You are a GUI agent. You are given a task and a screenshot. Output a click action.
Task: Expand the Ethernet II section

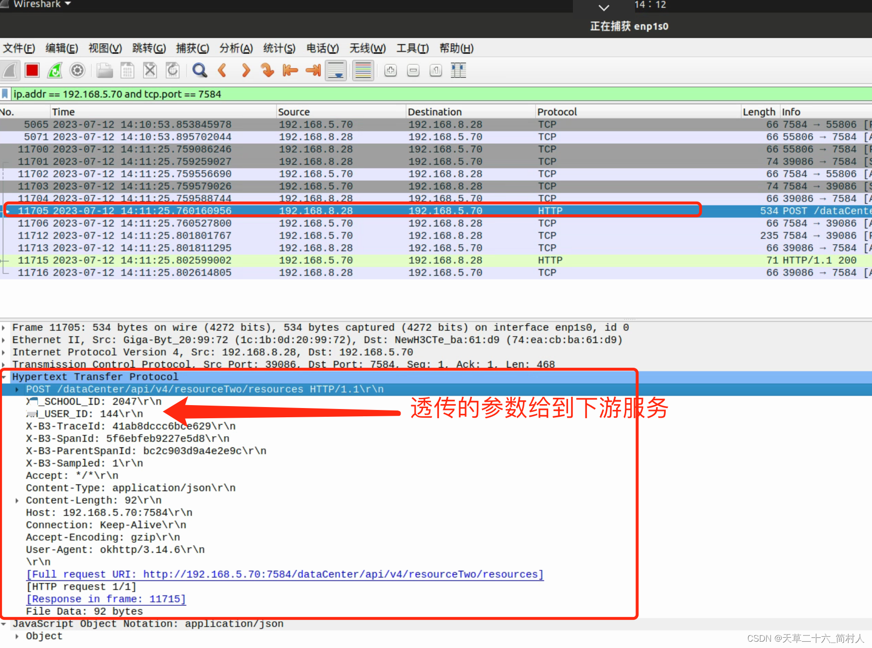pos(4,340)
